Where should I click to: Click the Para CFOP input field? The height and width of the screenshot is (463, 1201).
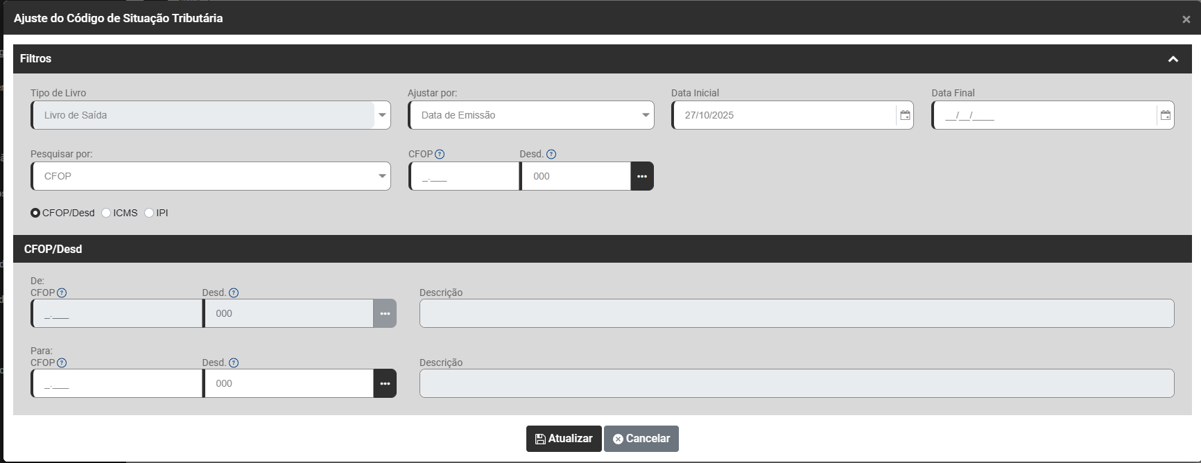click(x=118, y=383)
